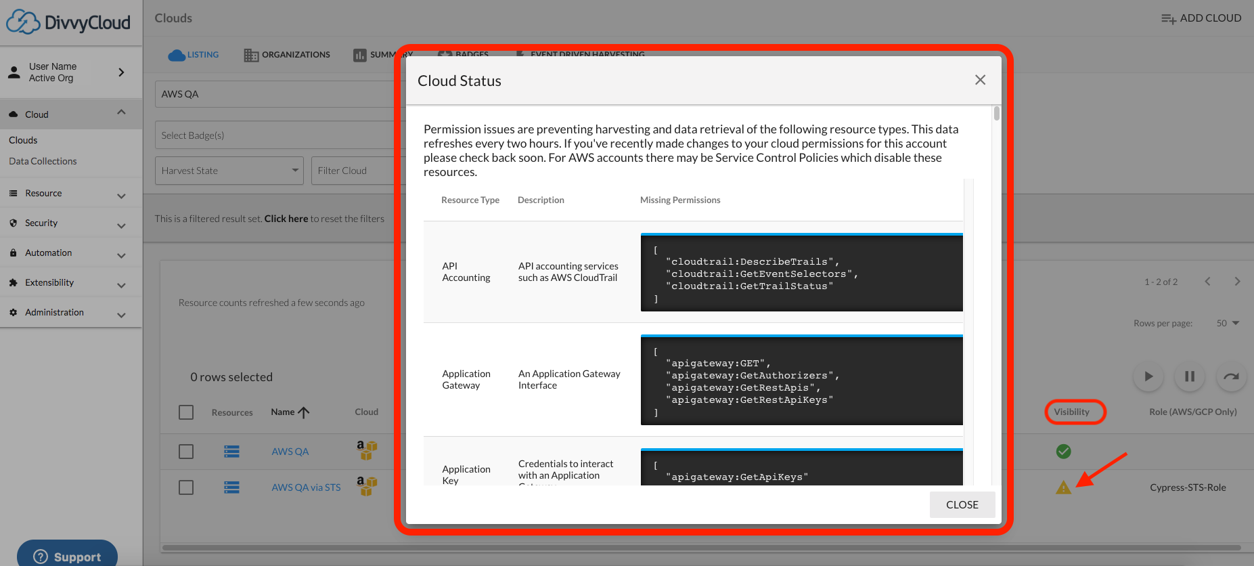Open the Clouds sidebar link
This screenshot has width=1254, height=566.
point(23,140)
